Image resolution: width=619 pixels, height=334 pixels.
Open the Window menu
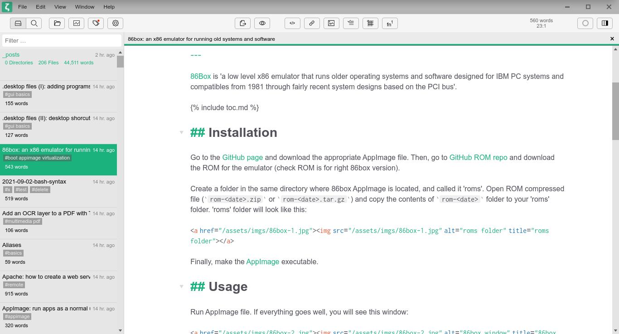[x=84, y=7]
